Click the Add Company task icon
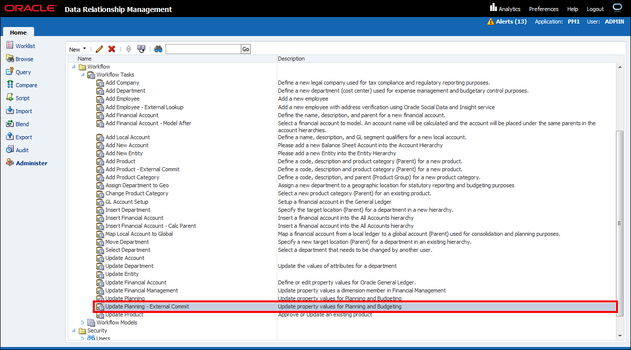This screenshot has width=631, height=350. click(x=100, y=83)
